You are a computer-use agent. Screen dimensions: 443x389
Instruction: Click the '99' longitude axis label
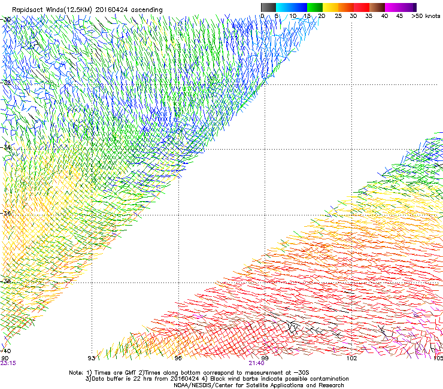pyautogui.click(x=265, y=358)
